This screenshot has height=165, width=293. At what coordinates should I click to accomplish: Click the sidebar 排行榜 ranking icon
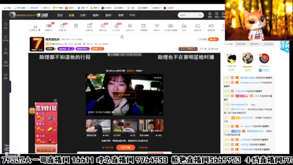tap(5, 38)
